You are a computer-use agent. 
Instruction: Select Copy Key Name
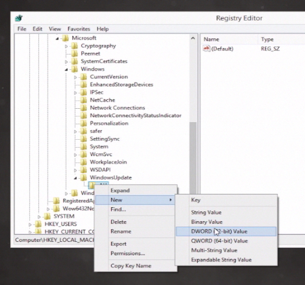(136, 266)
